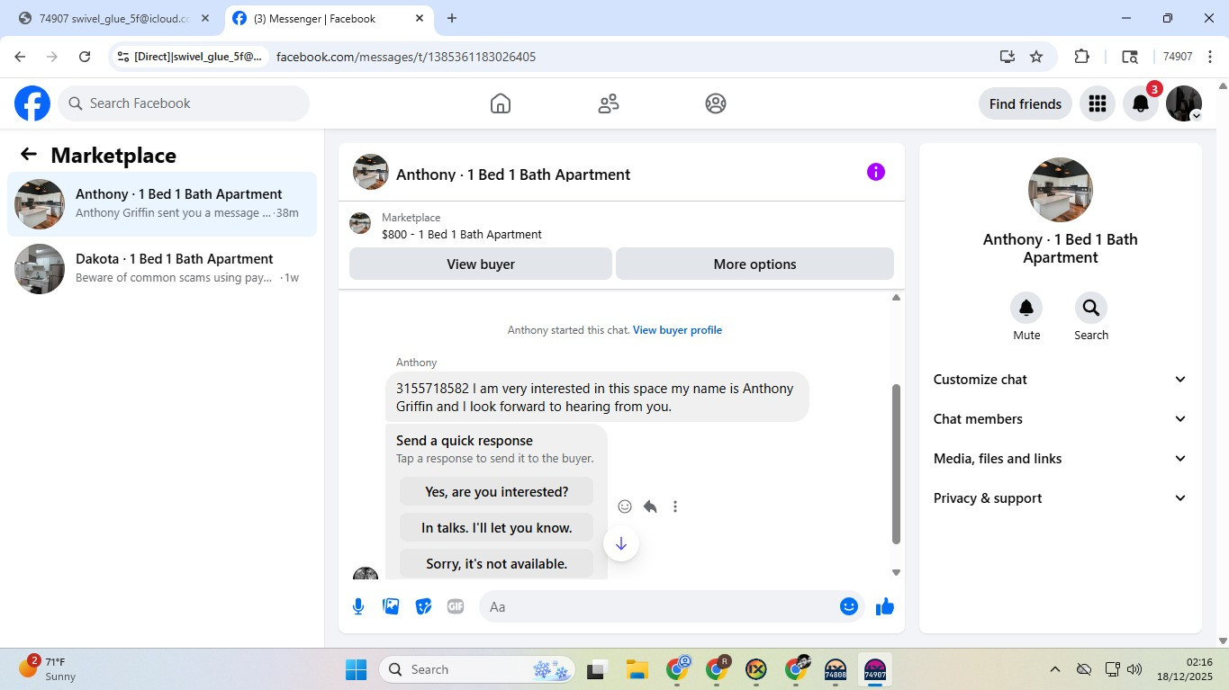The height and width of the screenshot is (690, 1229).
Task: Open the $800 listing thumbnail under Marketplace
Action: click(360, 223)
